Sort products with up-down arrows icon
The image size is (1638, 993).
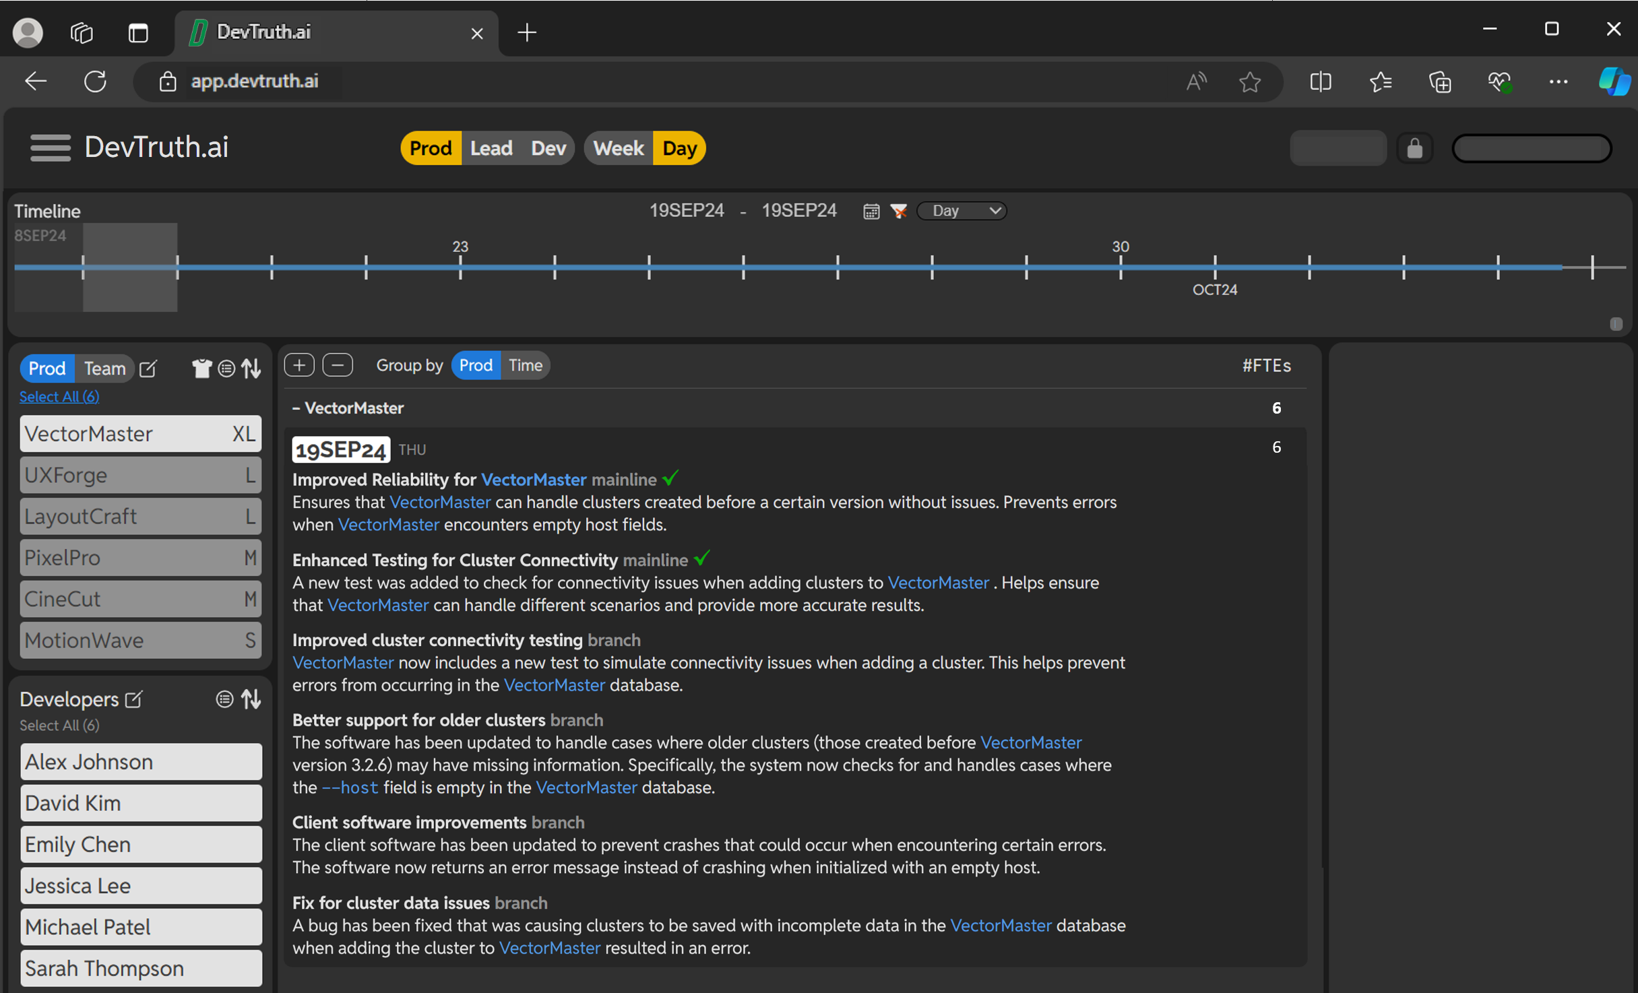pos(251,369)
